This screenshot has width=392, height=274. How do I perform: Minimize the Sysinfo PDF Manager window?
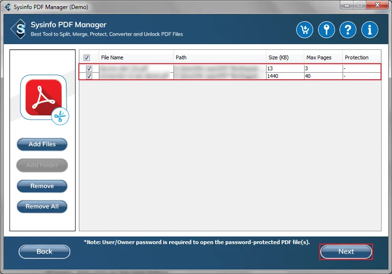[x=347, y=5]
